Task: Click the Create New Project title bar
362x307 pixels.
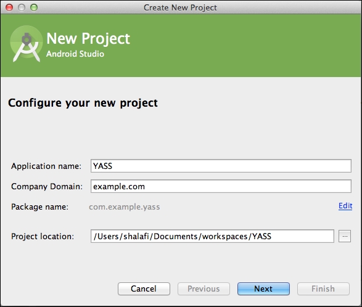Action: tap(180, 7)
